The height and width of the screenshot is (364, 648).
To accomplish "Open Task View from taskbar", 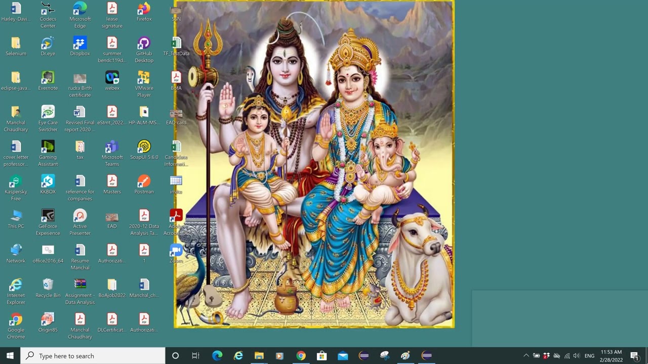I will pos(195,355).
